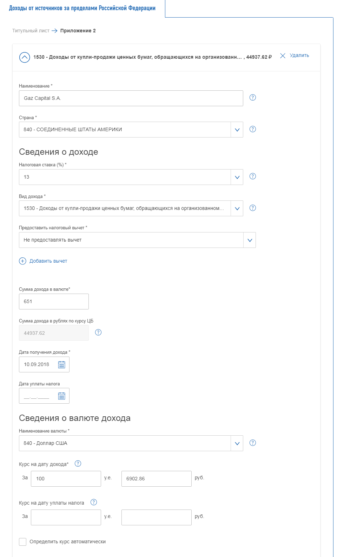Open help icon next to Наименование валюты
Image resolution: width=351 pixels, height=557 pixels.
tap(253, 443)
